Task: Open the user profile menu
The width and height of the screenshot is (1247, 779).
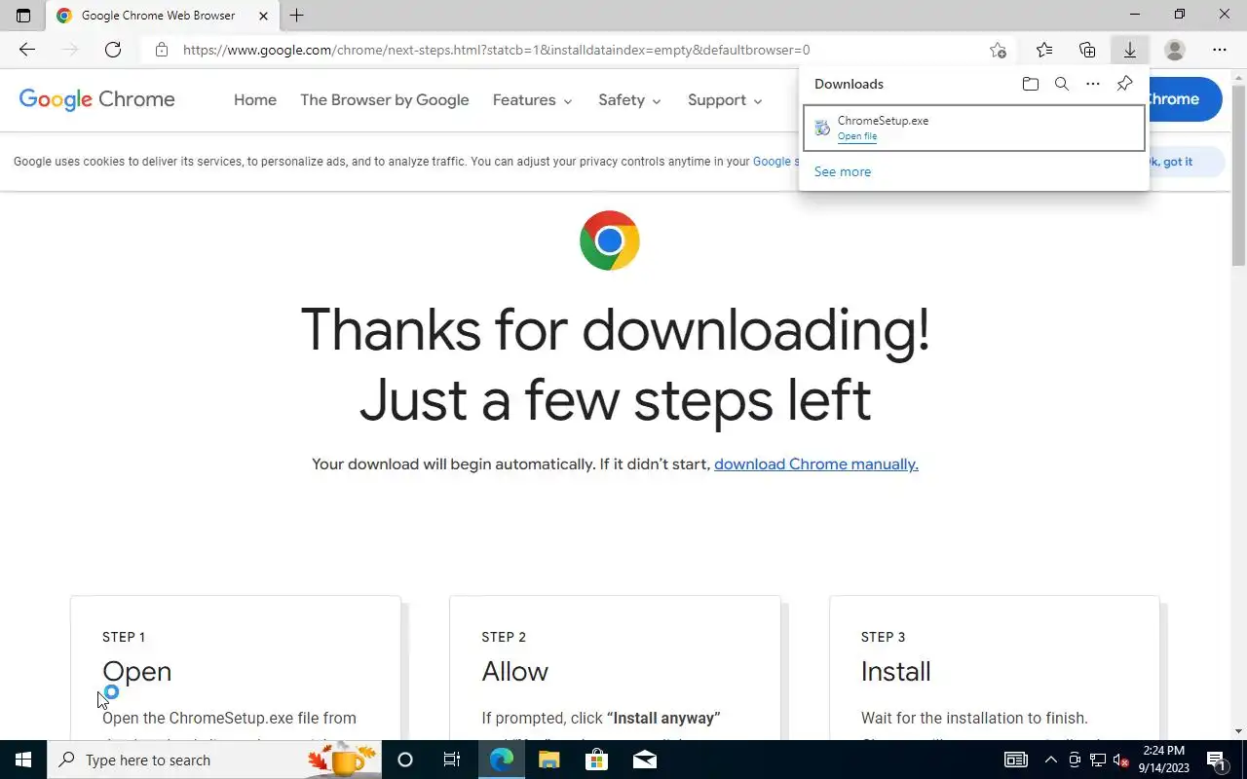Action: 1175,50
